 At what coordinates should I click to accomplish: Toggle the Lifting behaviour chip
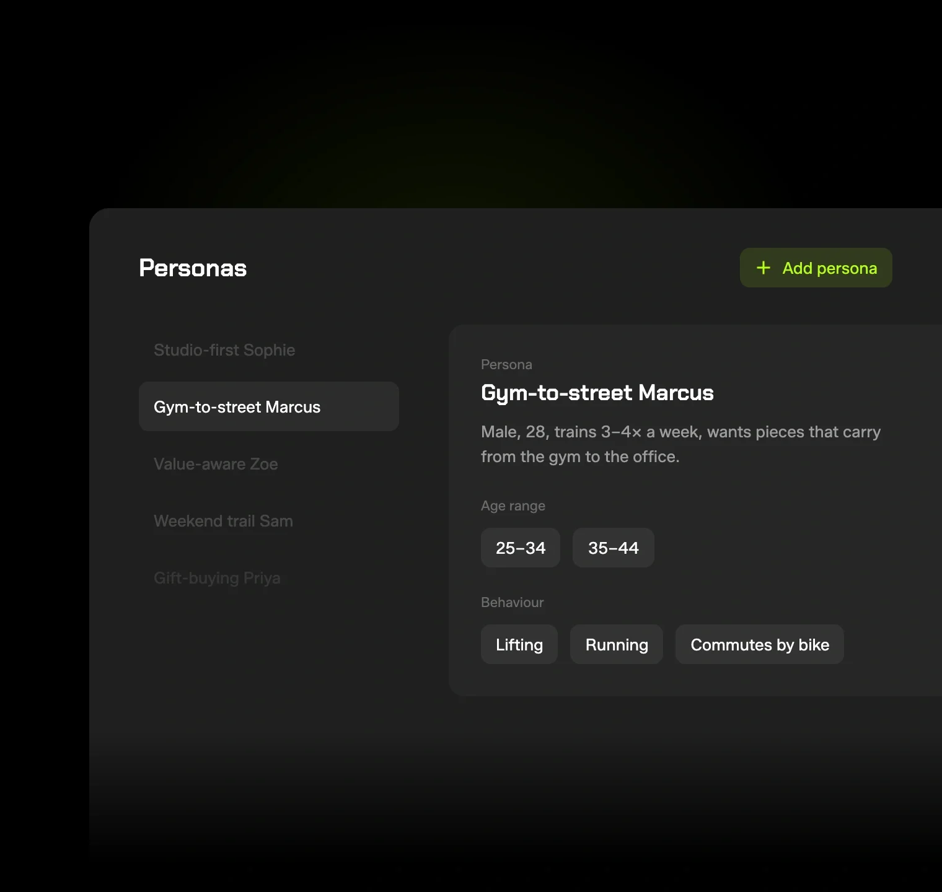[519, 644]
